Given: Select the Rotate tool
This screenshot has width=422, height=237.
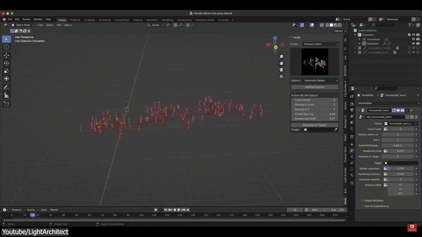Looking at the screenshot, I should pos(7,63).
